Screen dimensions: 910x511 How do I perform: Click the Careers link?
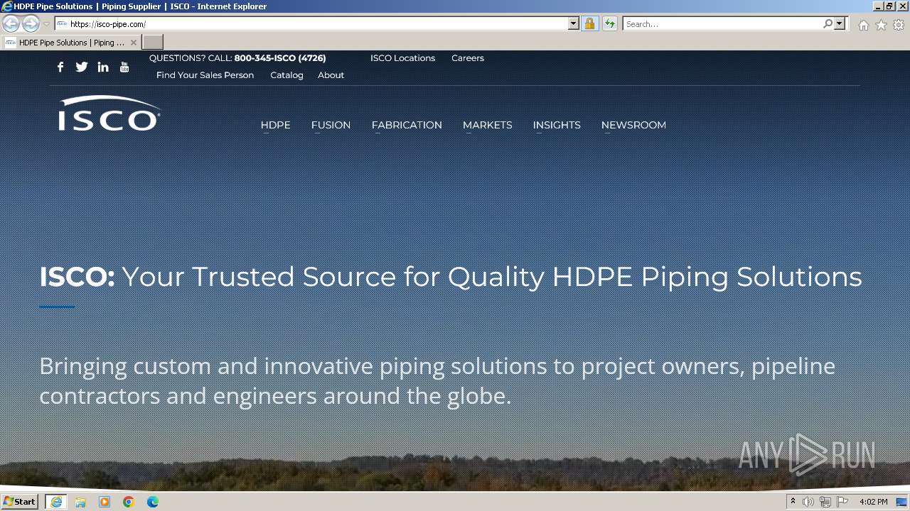[467, 58]
